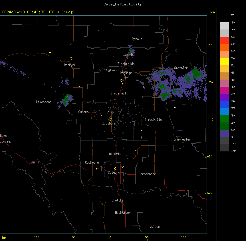This screenshot has height=241, width=246.
Task: Pick the yellow 51-54 dBZ legend swatch
Action: coord(224,62)
